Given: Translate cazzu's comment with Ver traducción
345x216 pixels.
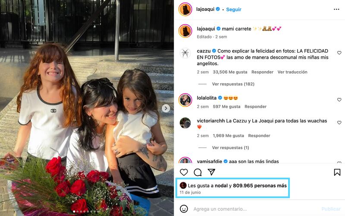Looking at the screenshot, I should pos(292,72).
